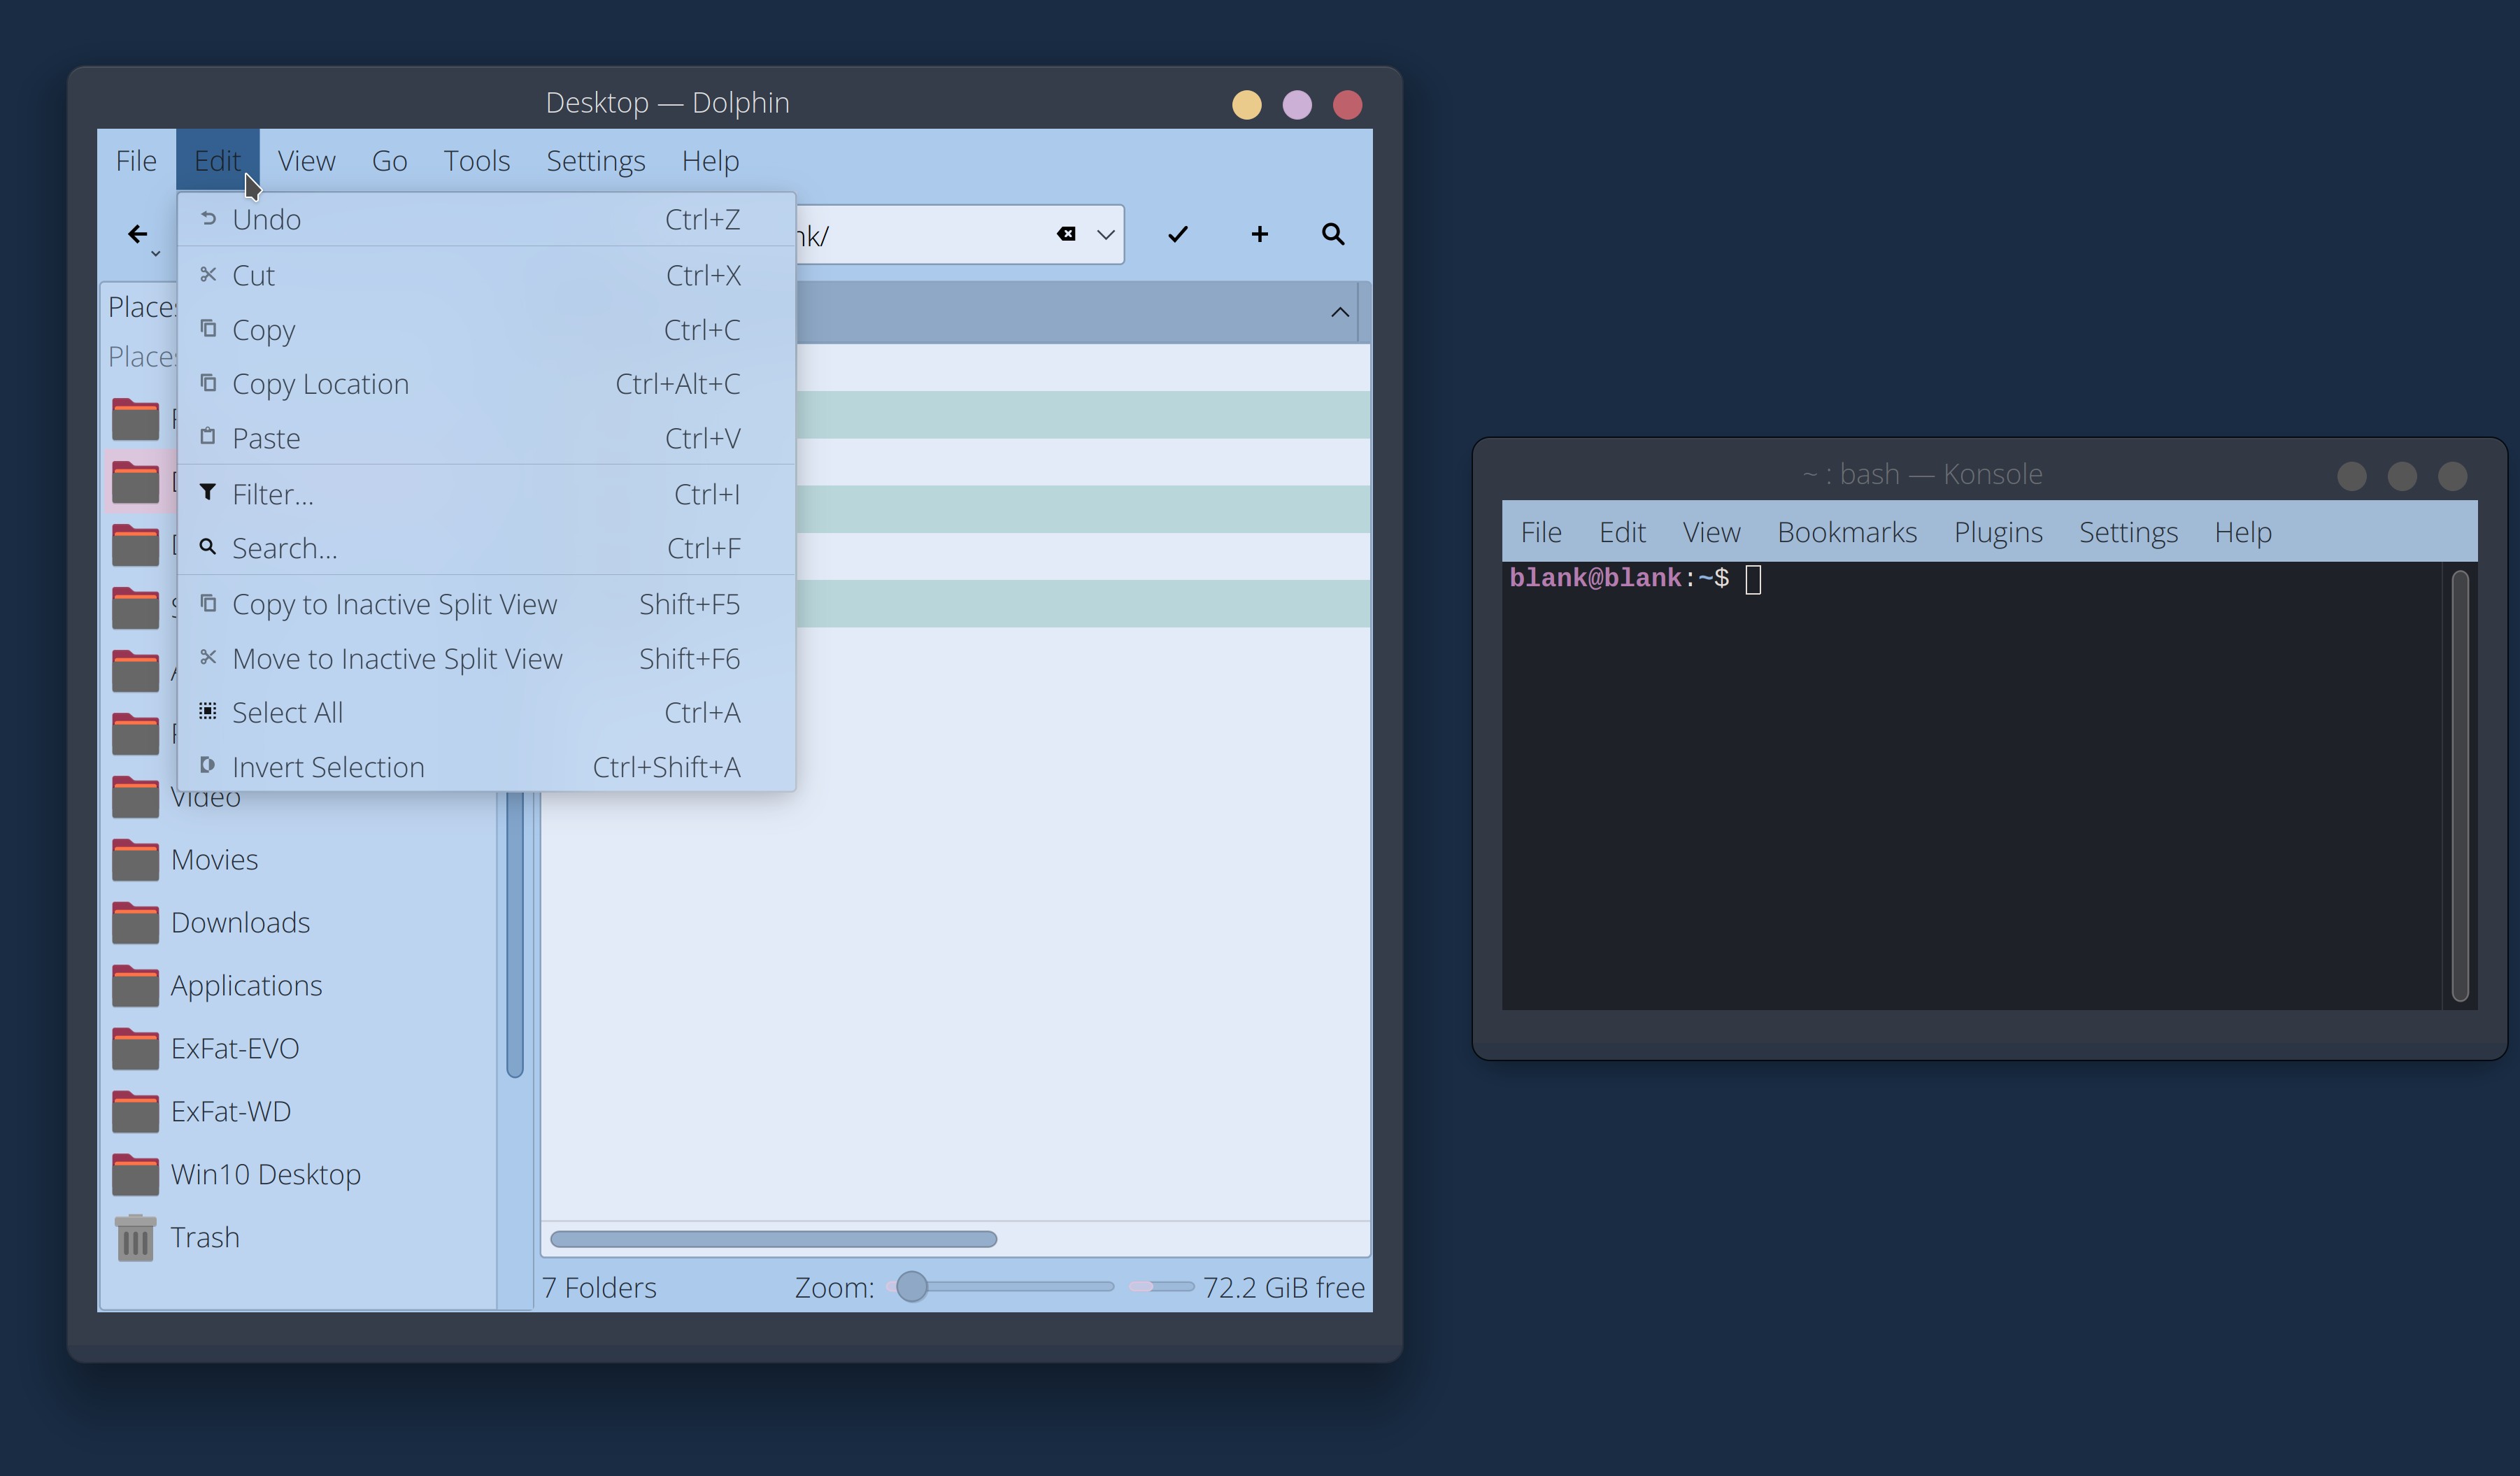Click the Trash can icon
Screen dimensions: 2520x1476
pos(135,1238)
